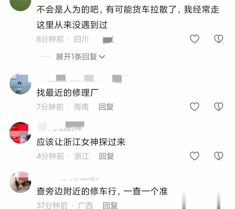
Task: Click the chevron beside 展开1条回复
Action: pyautogui.click(x=102, y=57)
